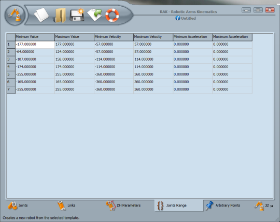Maximize the RAK window

[258, 10]
